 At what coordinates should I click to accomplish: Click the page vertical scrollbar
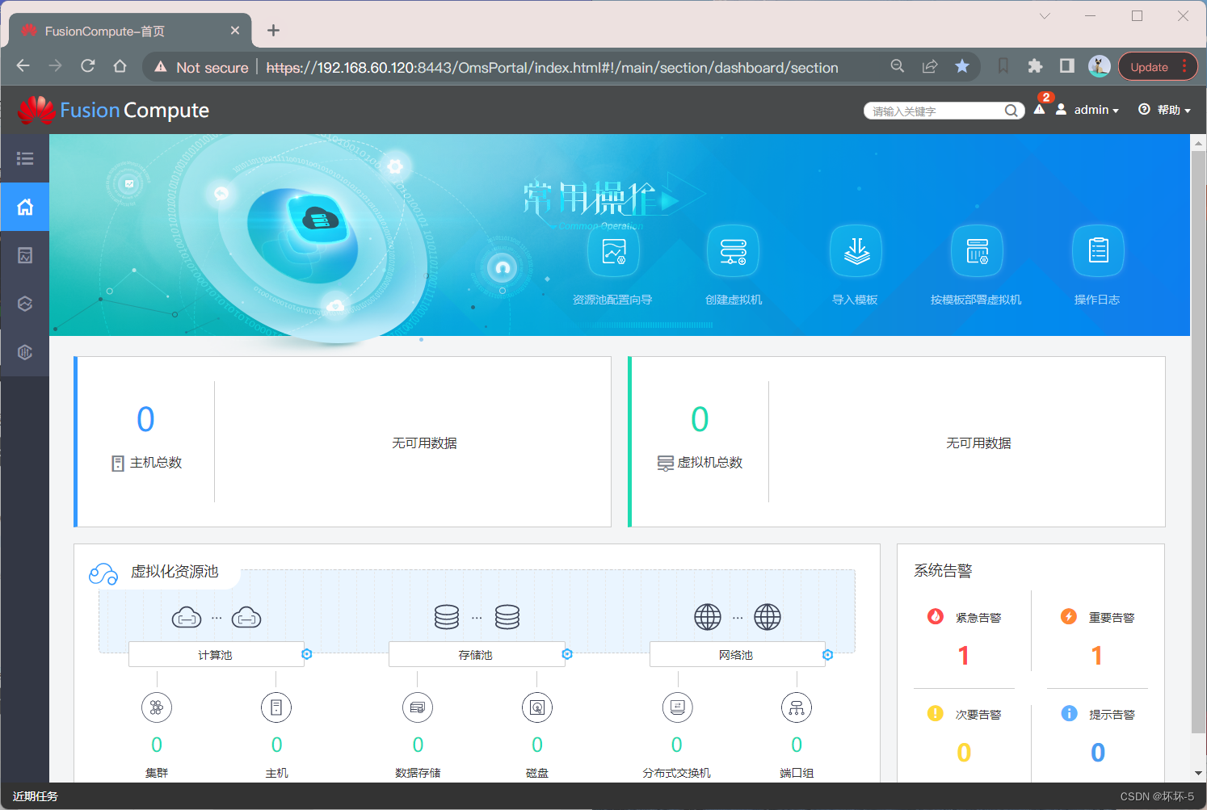pyautogui.click(x=1198, y=442)
